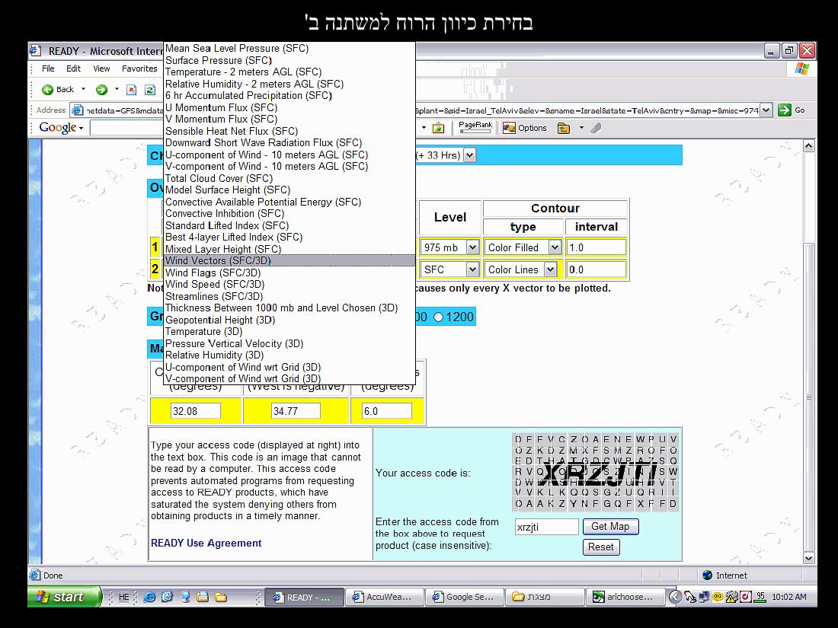Click the HE language indicator
Image resolution: width=838 pixels, height=628 pixels.
[123, 597]
